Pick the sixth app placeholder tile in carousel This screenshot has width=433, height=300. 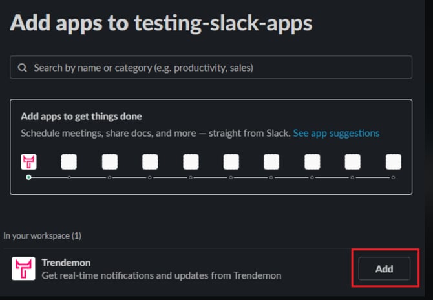[x=231, y=162]
